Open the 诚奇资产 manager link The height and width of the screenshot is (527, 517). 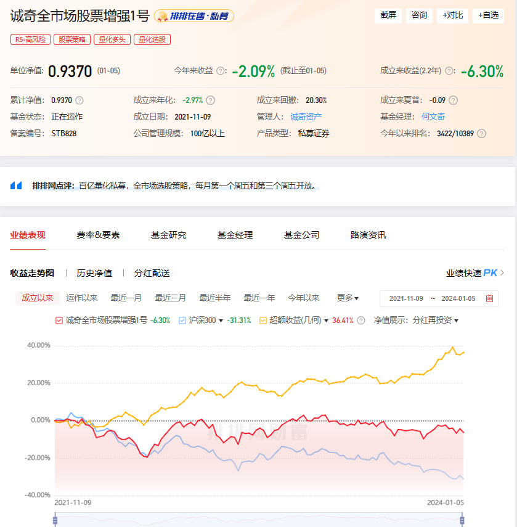[x=306, y=116]
